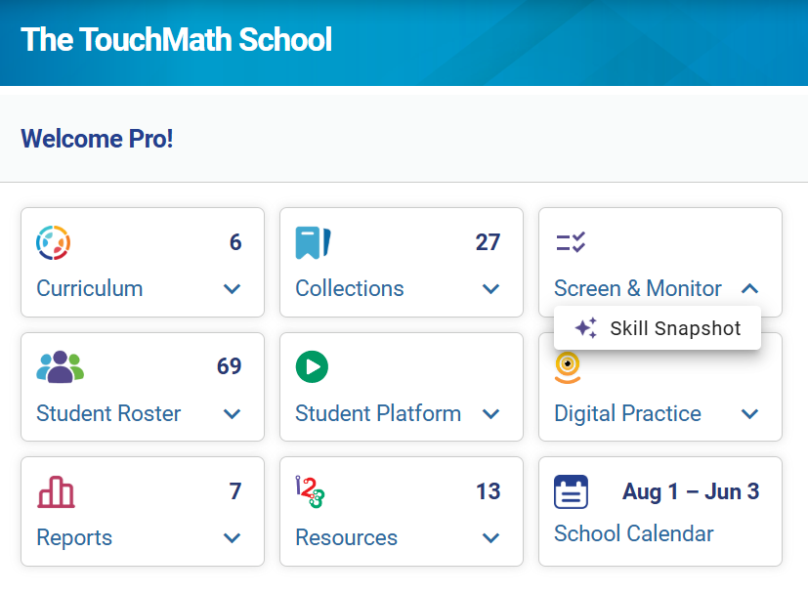Click the Student Roster people icon
The height and width of the screenshot is (594, 808).
tap(61, 366)
